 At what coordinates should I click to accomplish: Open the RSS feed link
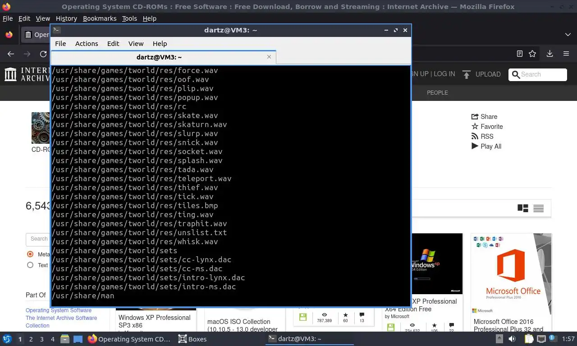click(x=482, y=137)
